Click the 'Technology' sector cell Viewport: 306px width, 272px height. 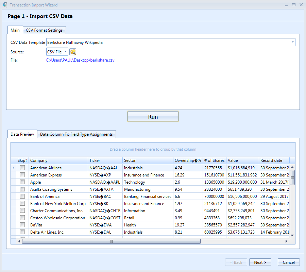[148, 182]
